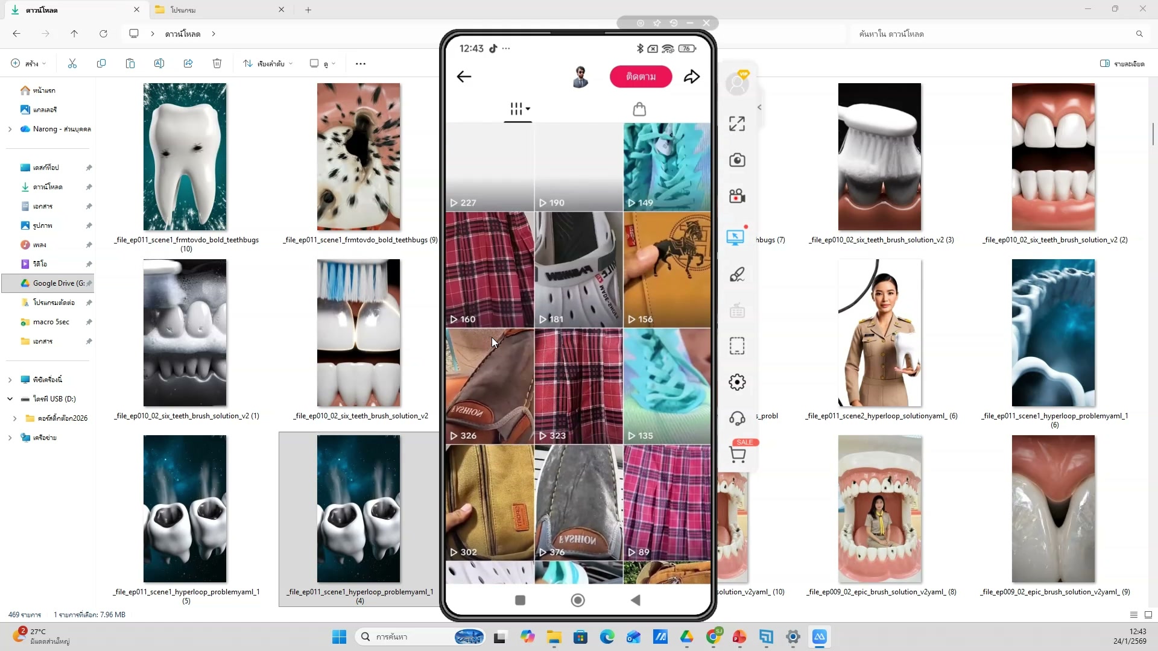Screen dimensions: 1158x651
Task: Enter fullscreen mirroring mode
Action: click(737, 123)
